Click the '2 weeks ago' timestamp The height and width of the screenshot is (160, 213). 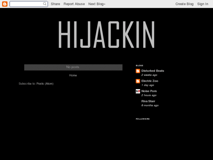(x=149, y=75)
